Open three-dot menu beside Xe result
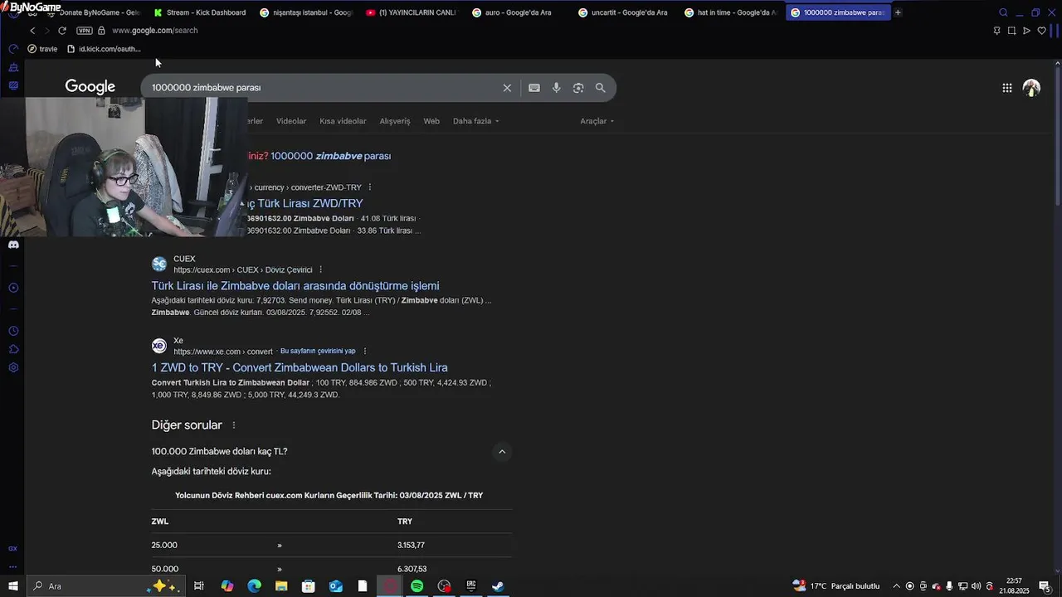Screen dimensions: 1062x597 (x=364, y=352)
